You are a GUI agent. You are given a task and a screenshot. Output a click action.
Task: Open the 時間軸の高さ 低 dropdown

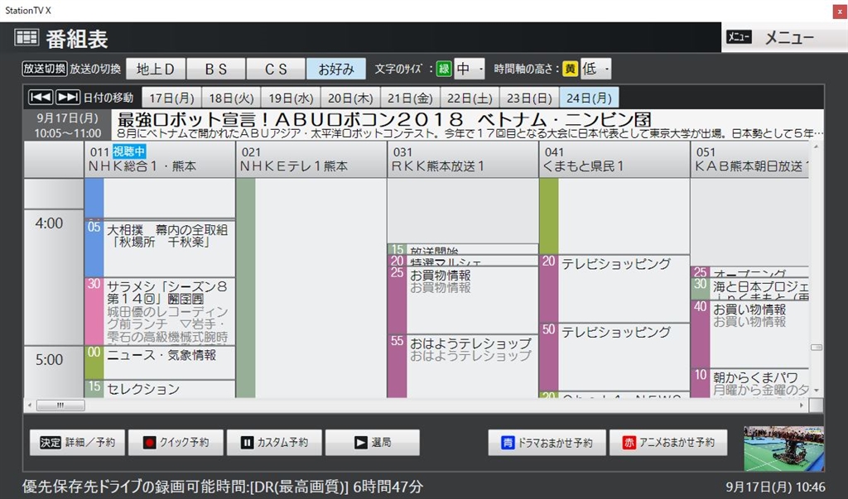pos(595,69)
